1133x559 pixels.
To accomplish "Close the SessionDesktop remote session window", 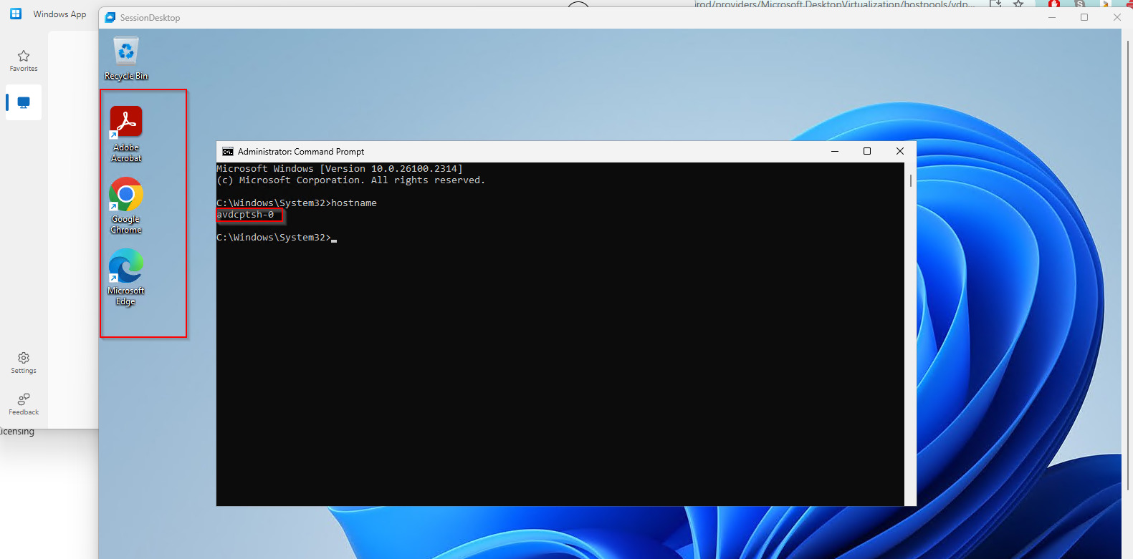I will click(1117, 17).
